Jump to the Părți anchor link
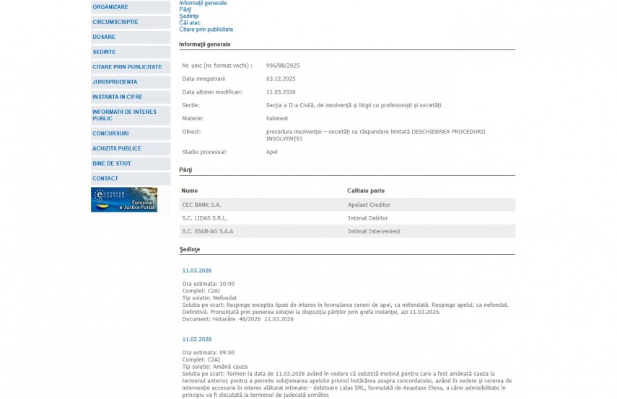 click(x=185, y=9)
